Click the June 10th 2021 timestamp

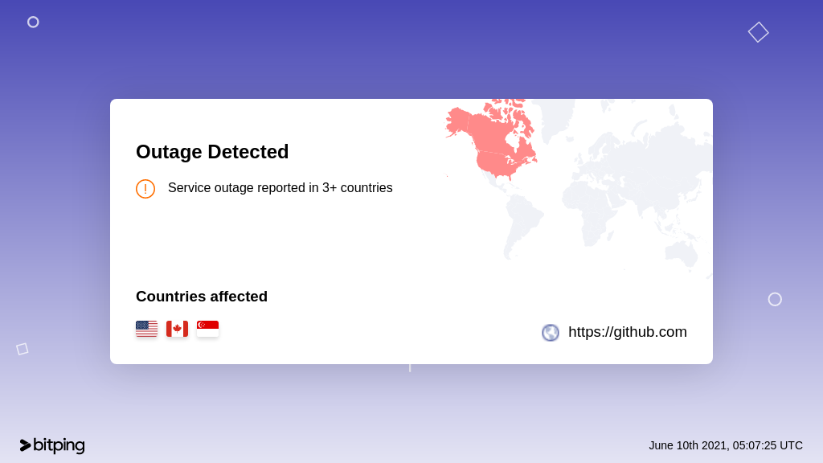pyautogui.click(x=726, y=445)
